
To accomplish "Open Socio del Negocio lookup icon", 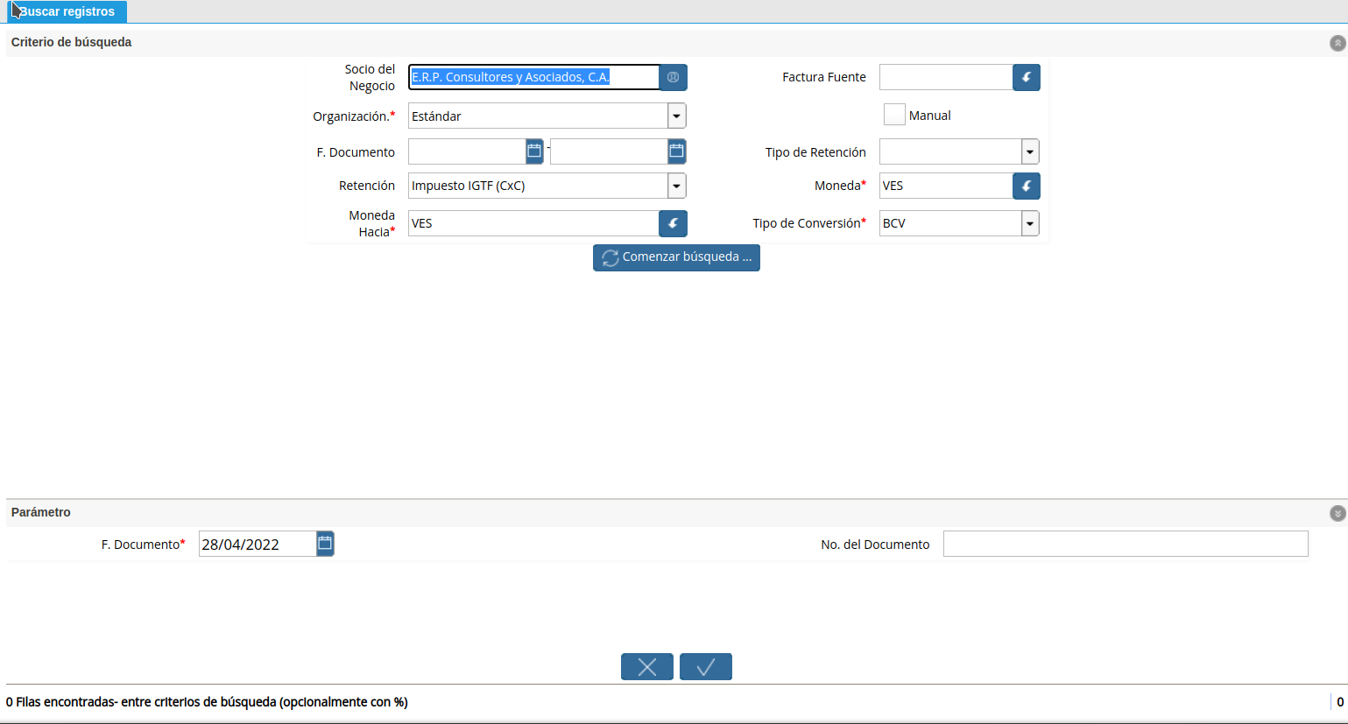I will point(673,77).
